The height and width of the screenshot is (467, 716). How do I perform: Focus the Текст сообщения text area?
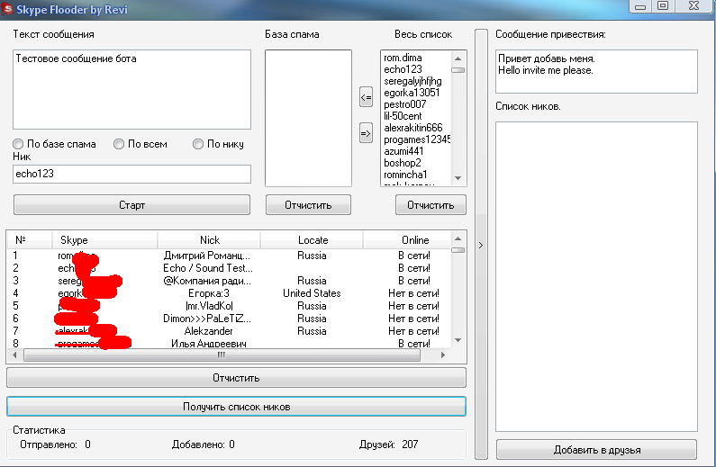pos(132,89)
